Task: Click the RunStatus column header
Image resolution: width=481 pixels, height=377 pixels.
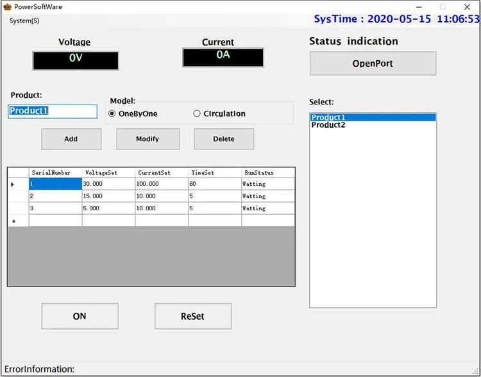Action: pos(267,172)
